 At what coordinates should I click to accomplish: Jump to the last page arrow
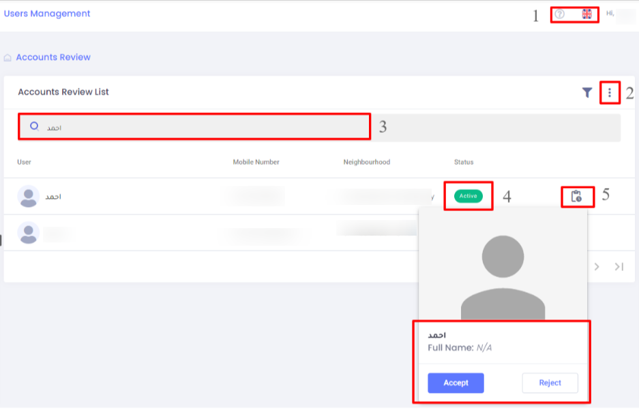(619, 267)
